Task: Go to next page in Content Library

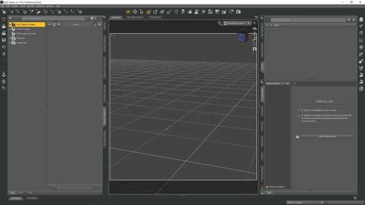Action: [59, 24]
